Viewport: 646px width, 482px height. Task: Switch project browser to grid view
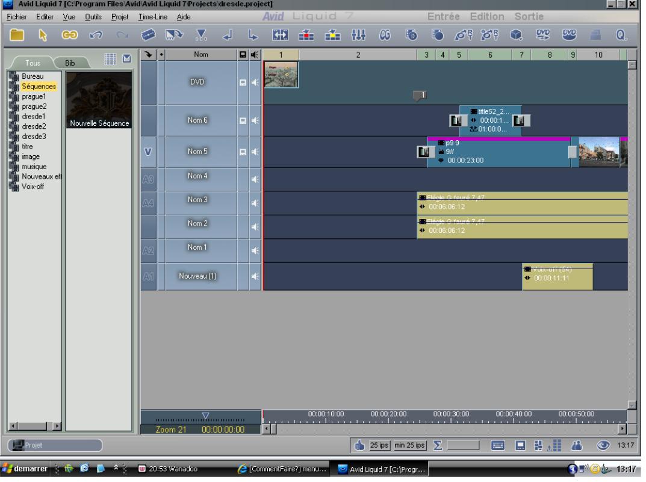tap(110, 59)
